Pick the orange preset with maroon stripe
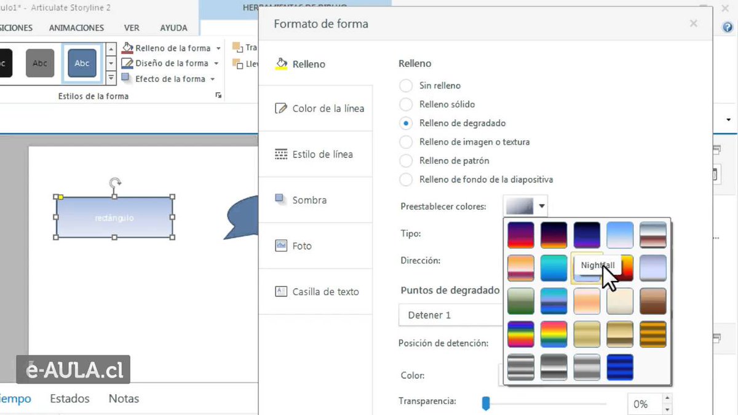Viewport: 738px width, 415px height. pos(521,268)
